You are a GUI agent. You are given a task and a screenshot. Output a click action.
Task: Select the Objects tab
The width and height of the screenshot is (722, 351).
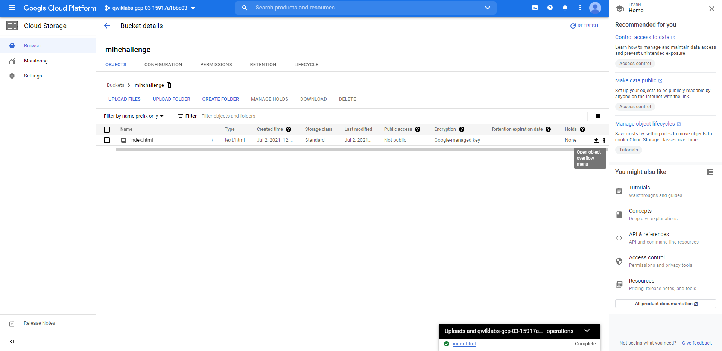coord(116,65)
